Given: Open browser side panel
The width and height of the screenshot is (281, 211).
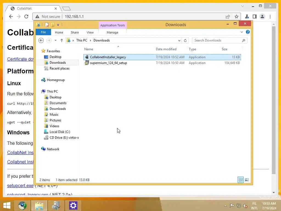Looking at the screenshot, I should pyautogui.click(x=254, y=17).
